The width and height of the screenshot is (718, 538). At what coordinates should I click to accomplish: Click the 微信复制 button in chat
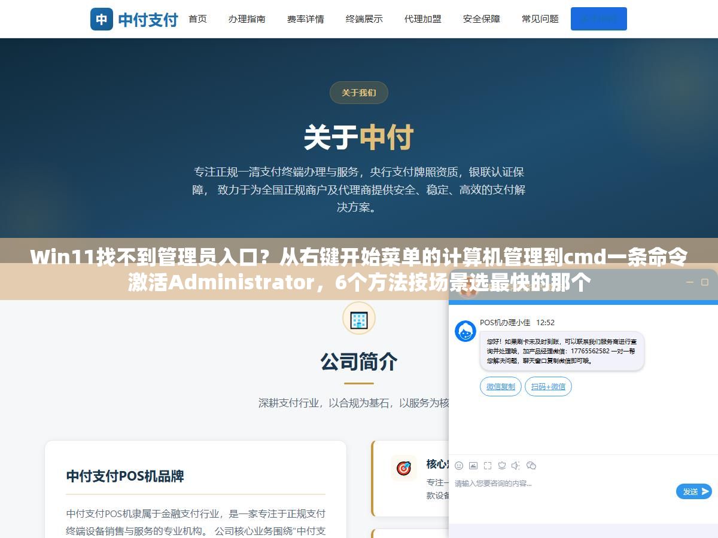tap(501, 386)
